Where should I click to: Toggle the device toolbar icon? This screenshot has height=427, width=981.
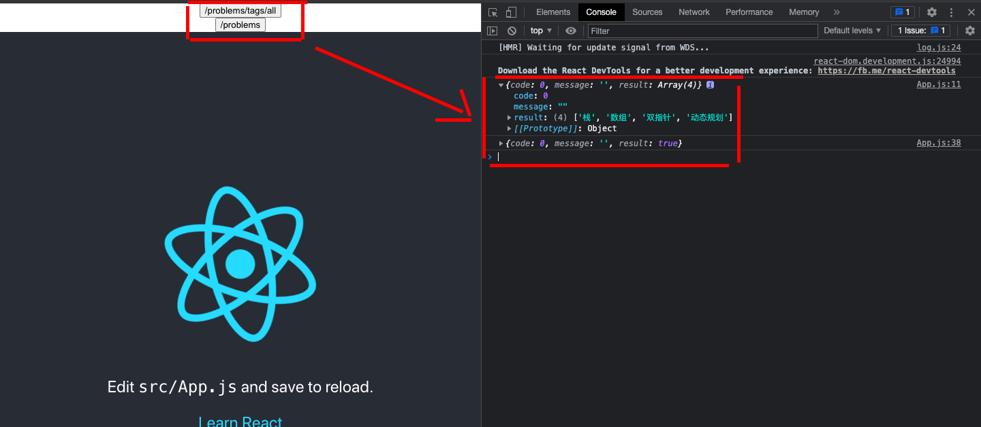click(x=511, y=12)
